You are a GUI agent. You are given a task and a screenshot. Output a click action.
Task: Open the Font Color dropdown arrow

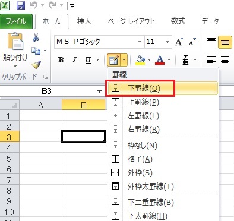pos(169,59)
